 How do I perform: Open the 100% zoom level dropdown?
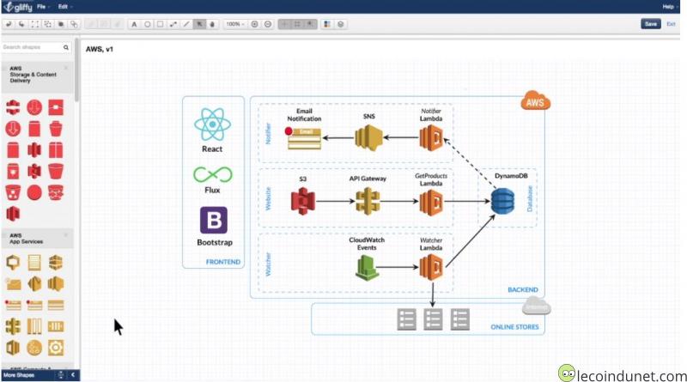coord(235,24)
